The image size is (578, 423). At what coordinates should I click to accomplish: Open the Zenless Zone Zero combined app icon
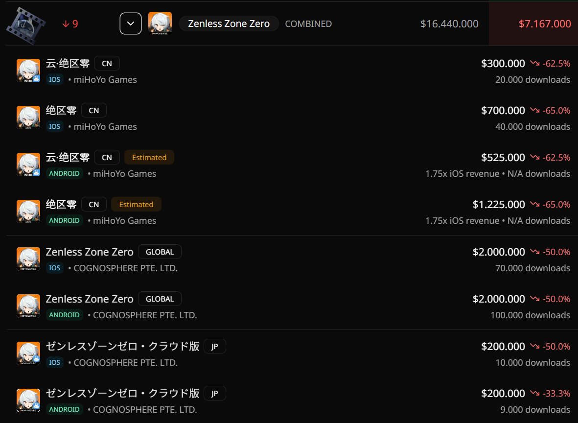(x=160, y=23)
